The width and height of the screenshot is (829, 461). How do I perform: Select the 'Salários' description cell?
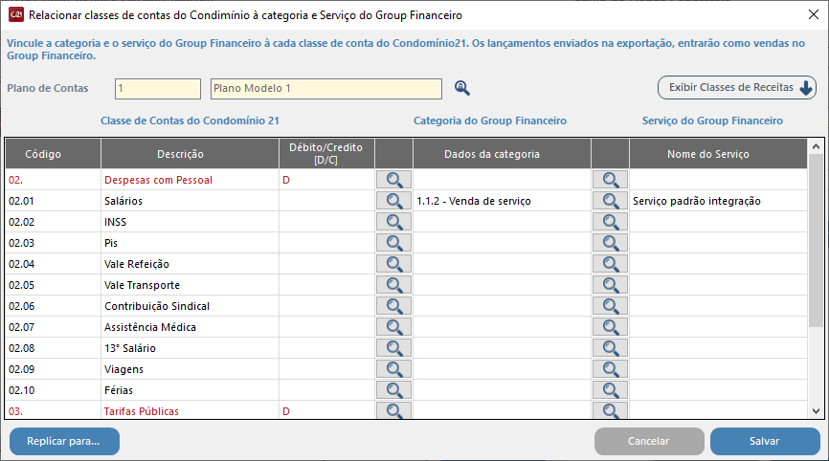click(190, 201)
